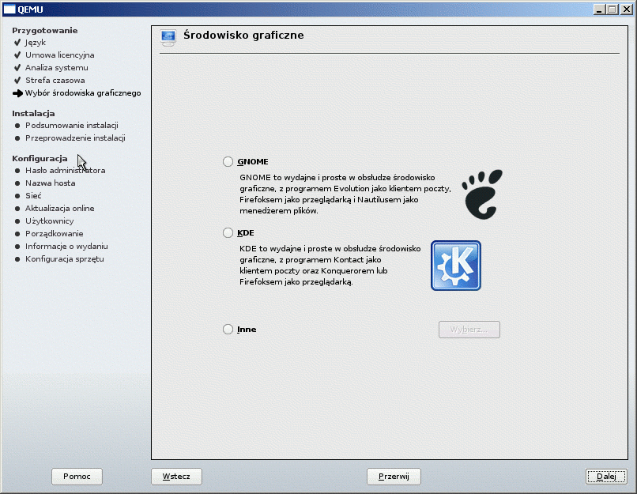Select the KDE radio button

tap(228, 233)
